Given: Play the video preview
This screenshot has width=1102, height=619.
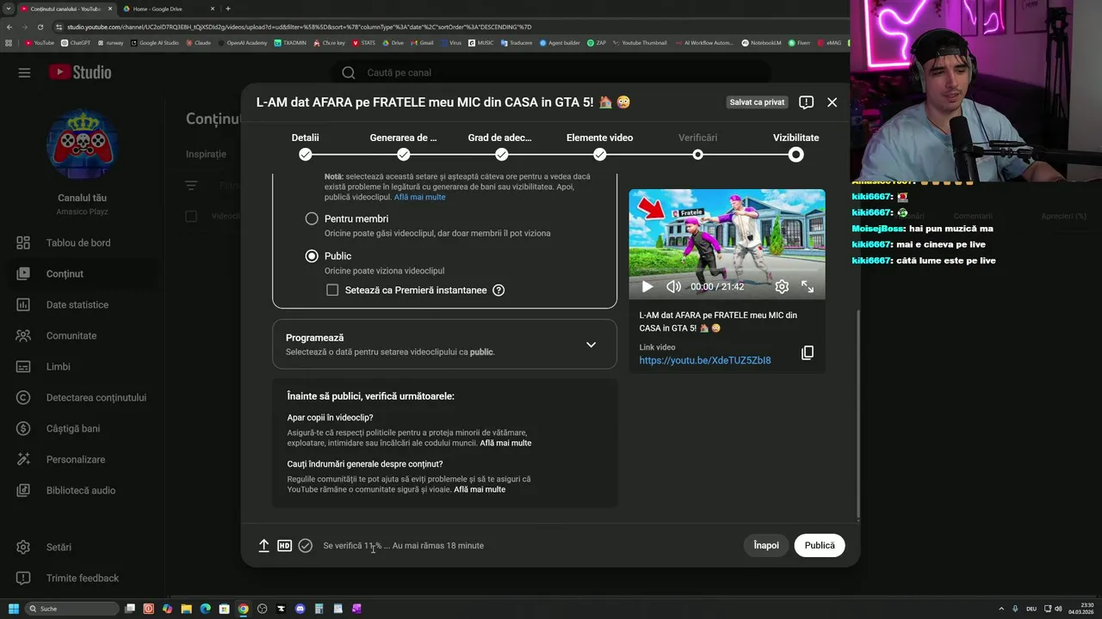Looking at the screenshot, I should [x=647, y=286].
